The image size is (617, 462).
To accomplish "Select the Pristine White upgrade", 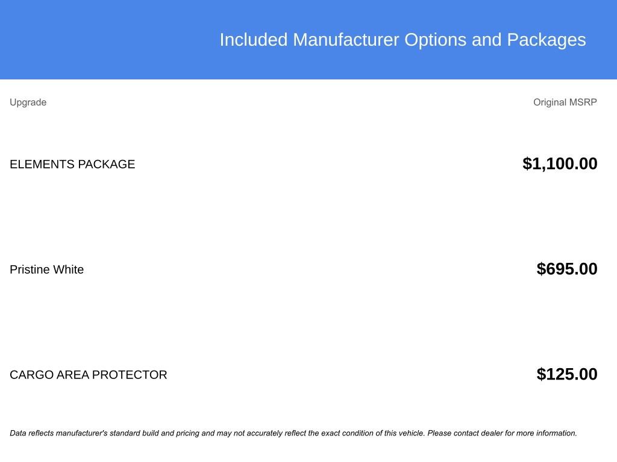I will pos(46,269).
